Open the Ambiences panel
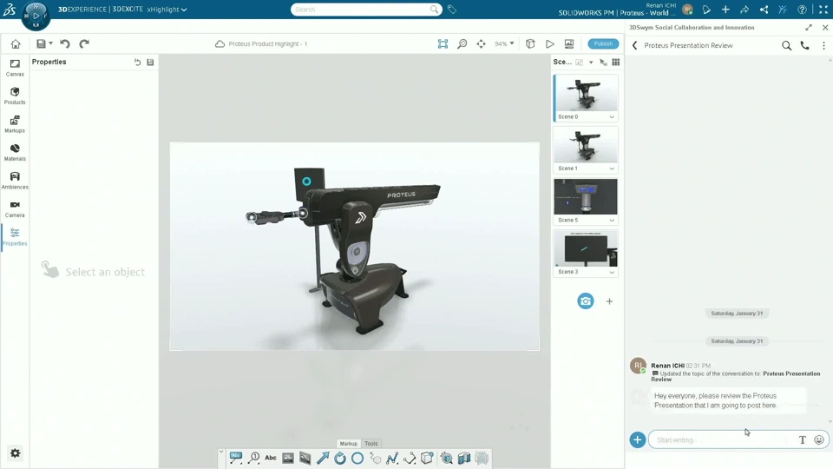Screen dimensions: 833x469 [15, 181]
